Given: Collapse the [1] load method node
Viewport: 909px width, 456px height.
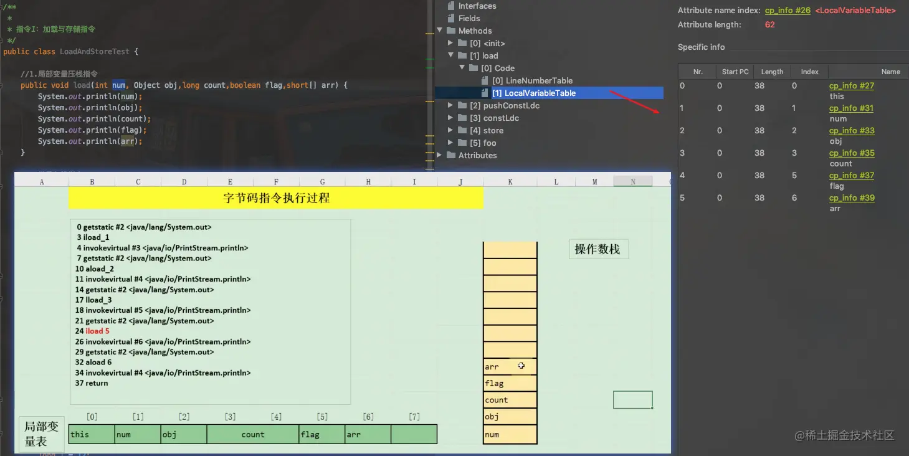Looking at the screenshot, I should pyautogui.click(x=451, y=55).
